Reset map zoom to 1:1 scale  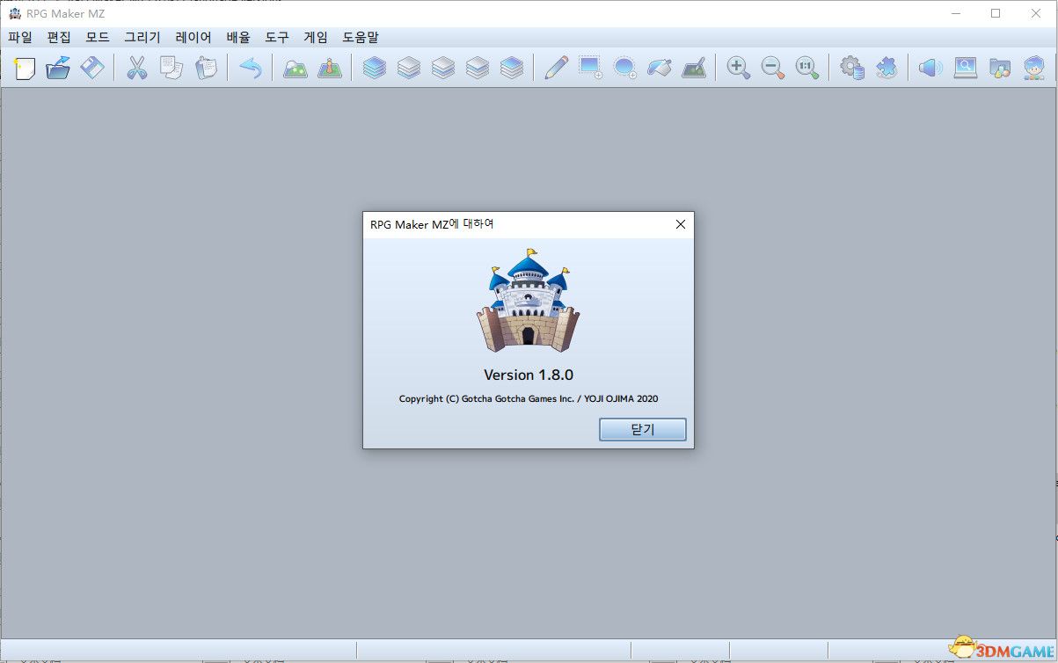click(x=806, y=68)
